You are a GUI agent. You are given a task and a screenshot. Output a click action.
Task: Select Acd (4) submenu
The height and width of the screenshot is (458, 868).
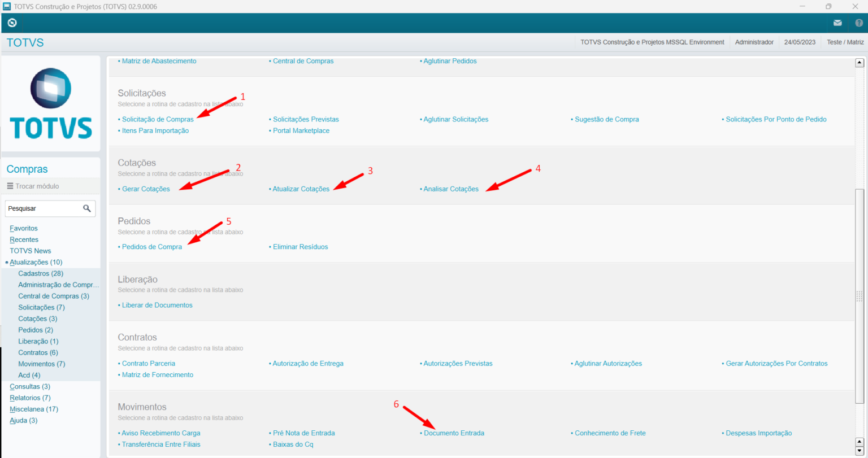[x=29, y=375]
